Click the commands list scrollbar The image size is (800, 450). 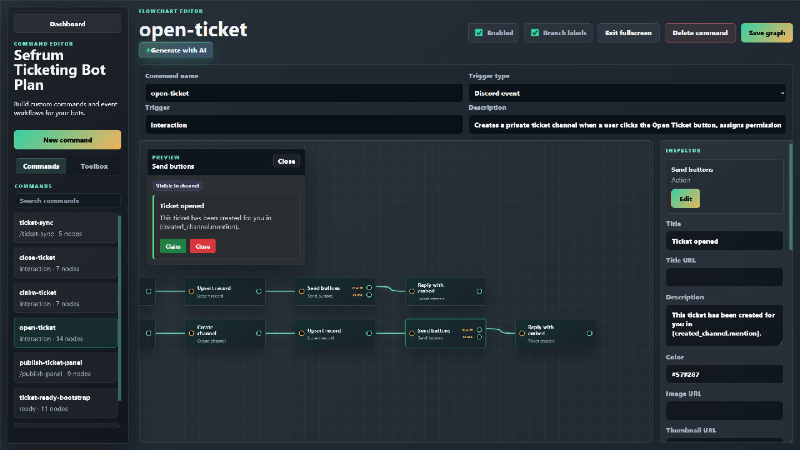(x=120, y=308)
